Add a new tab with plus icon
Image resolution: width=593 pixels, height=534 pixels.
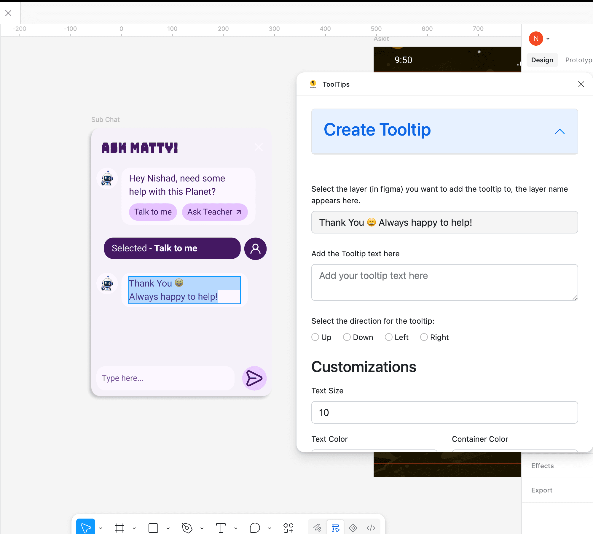click(x=32, y=13)
